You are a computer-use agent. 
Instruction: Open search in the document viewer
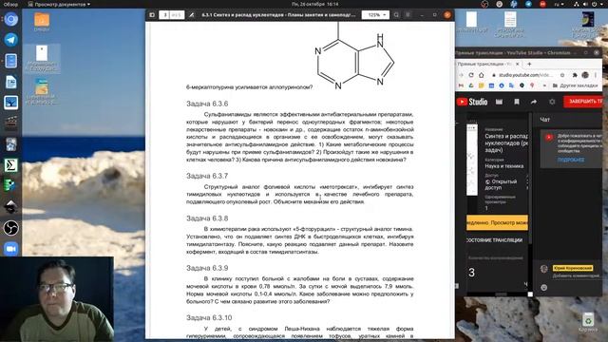pos(396,15)
